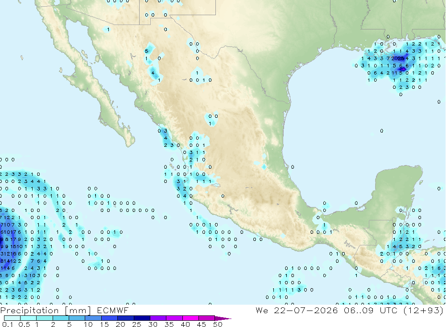The image size is (446, 327).
Task: Click the 45–50 mm legend color box
Action: coord(207,318)
